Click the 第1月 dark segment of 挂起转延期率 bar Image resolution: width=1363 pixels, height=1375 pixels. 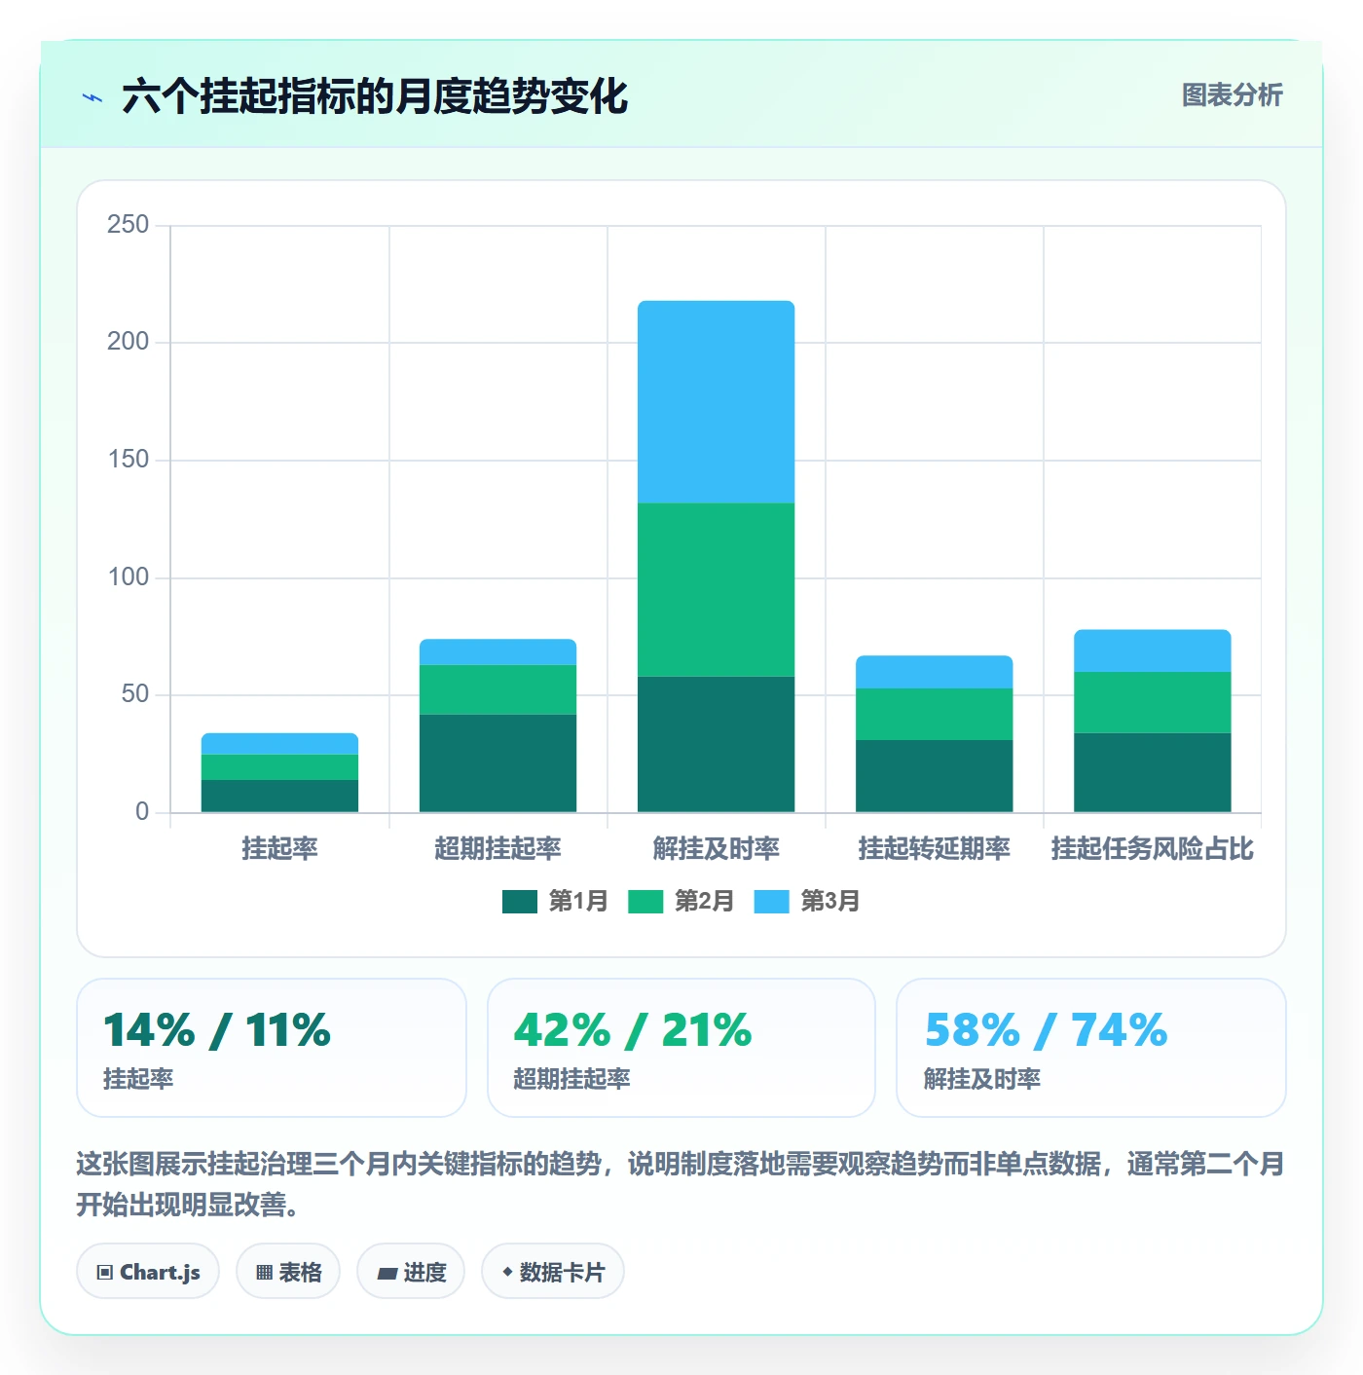pos(935,776)
